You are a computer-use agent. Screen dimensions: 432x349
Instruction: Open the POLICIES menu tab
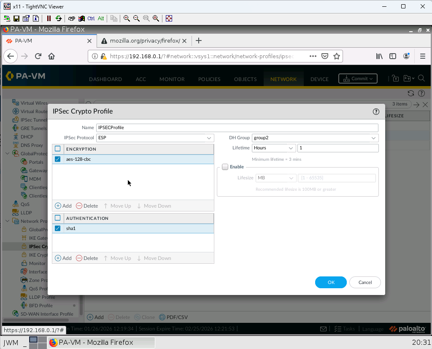[x=209, y=79]
